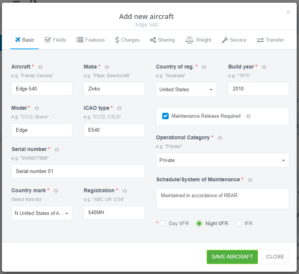Click the info icon beside Country mark
This screenshot has height=274, width=299.
(56, 191)
